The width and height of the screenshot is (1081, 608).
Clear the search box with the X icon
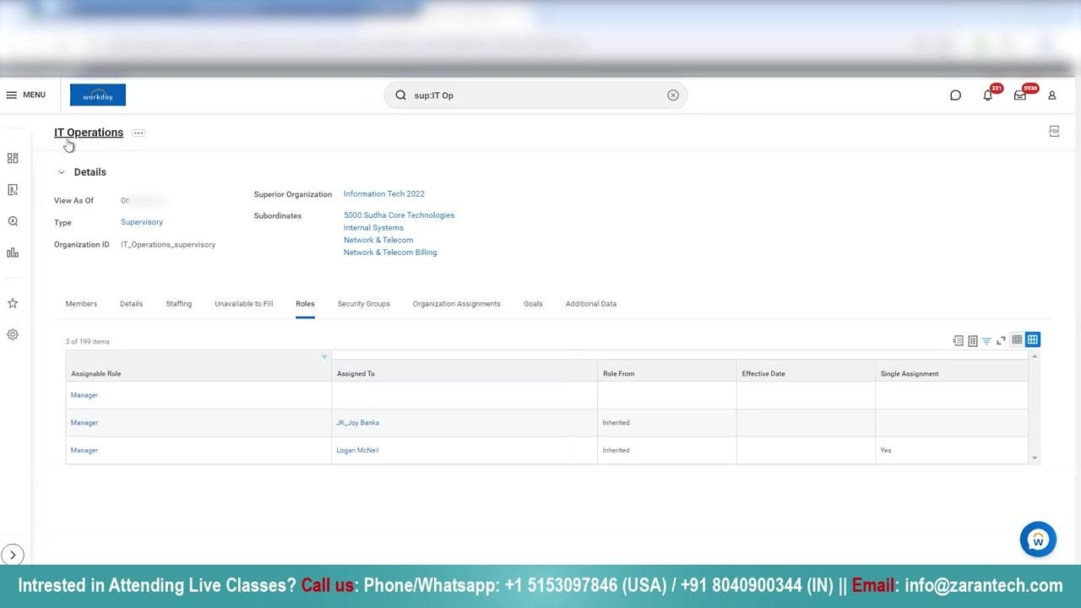coord(673,95)
